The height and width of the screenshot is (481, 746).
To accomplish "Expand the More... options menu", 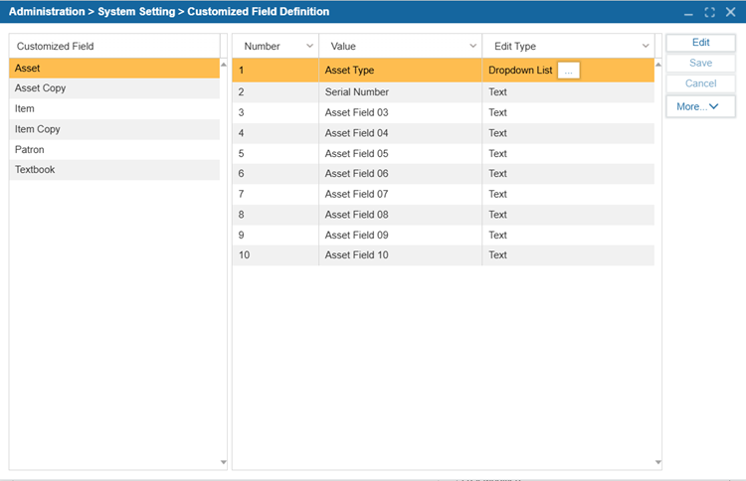I will (700, 105).
